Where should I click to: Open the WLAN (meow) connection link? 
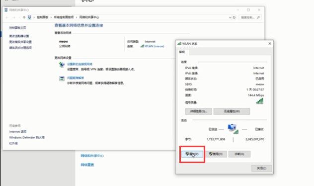click(x=155, y=46)
